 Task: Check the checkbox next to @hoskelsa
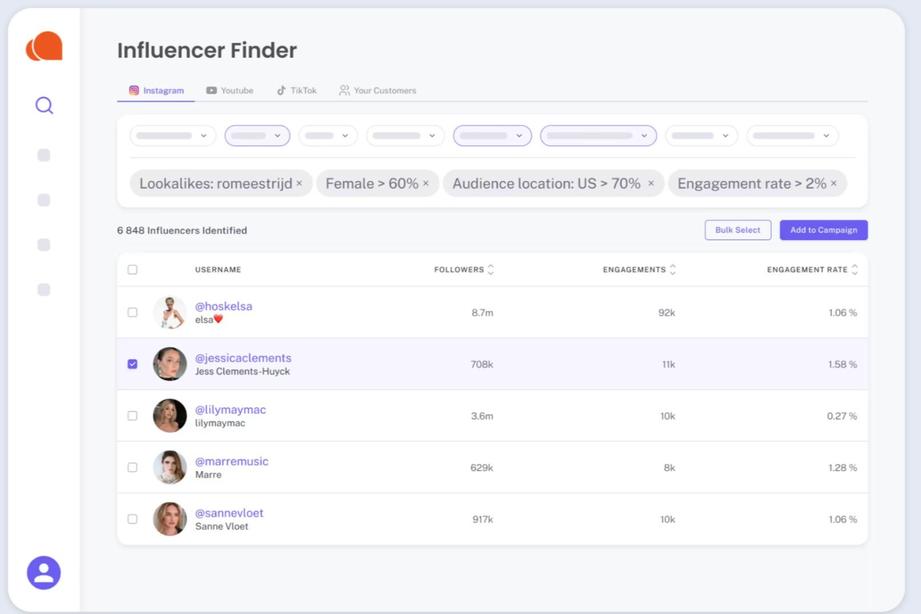tap(133, 312)
